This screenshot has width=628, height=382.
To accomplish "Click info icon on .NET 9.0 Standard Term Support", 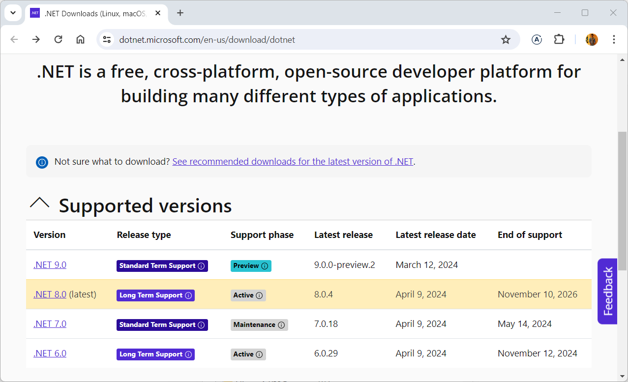I will [201, 266].
